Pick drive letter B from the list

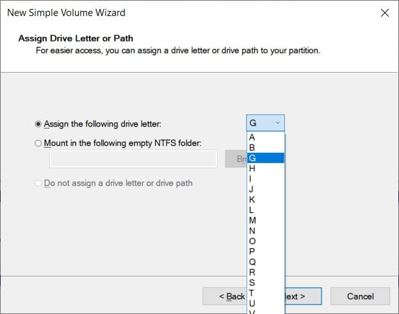click(252, 148)
